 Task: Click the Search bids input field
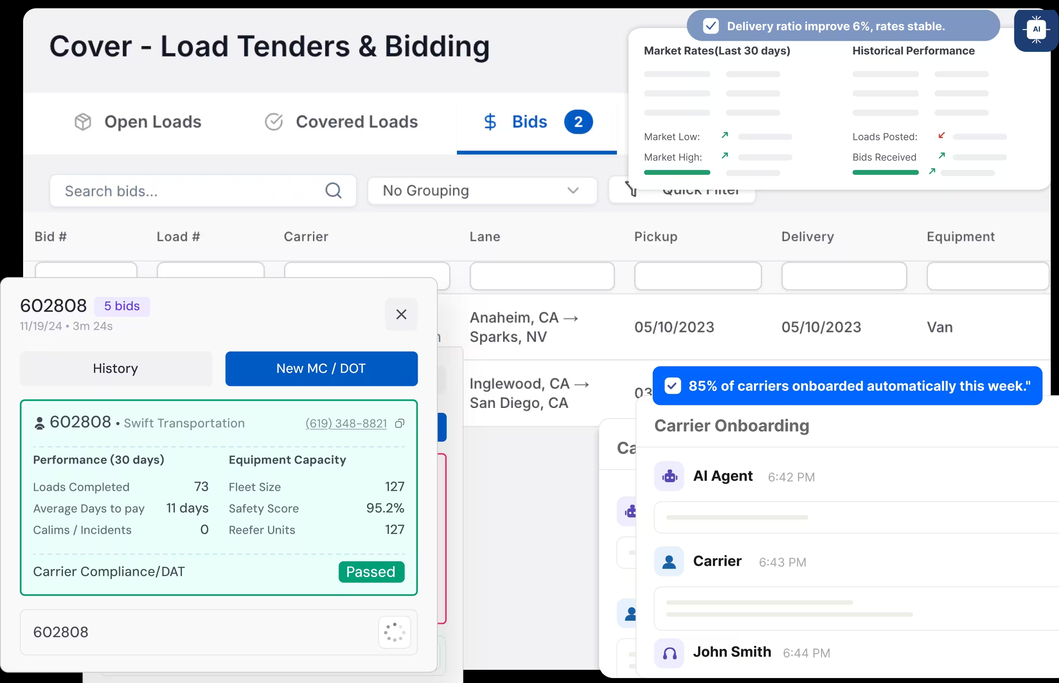(202, 191)
